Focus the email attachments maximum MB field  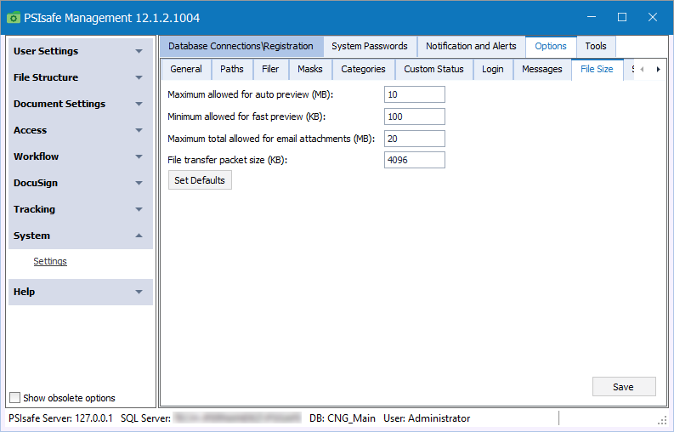coord(415,139)
